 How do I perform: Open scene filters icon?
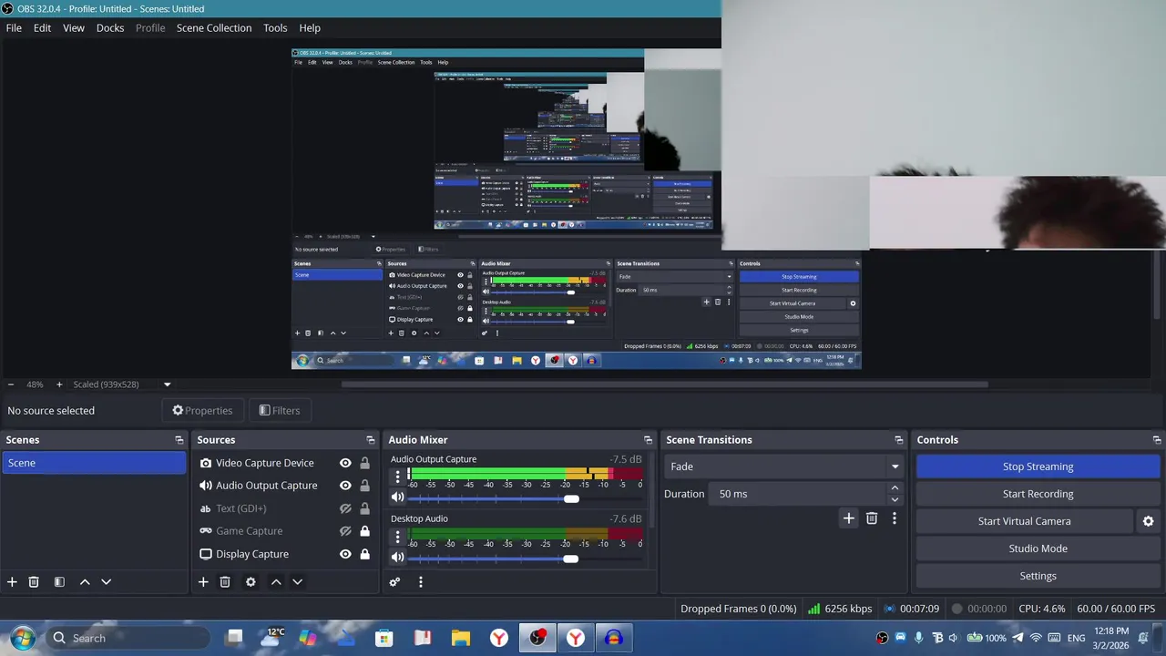[x=59, y=582]
